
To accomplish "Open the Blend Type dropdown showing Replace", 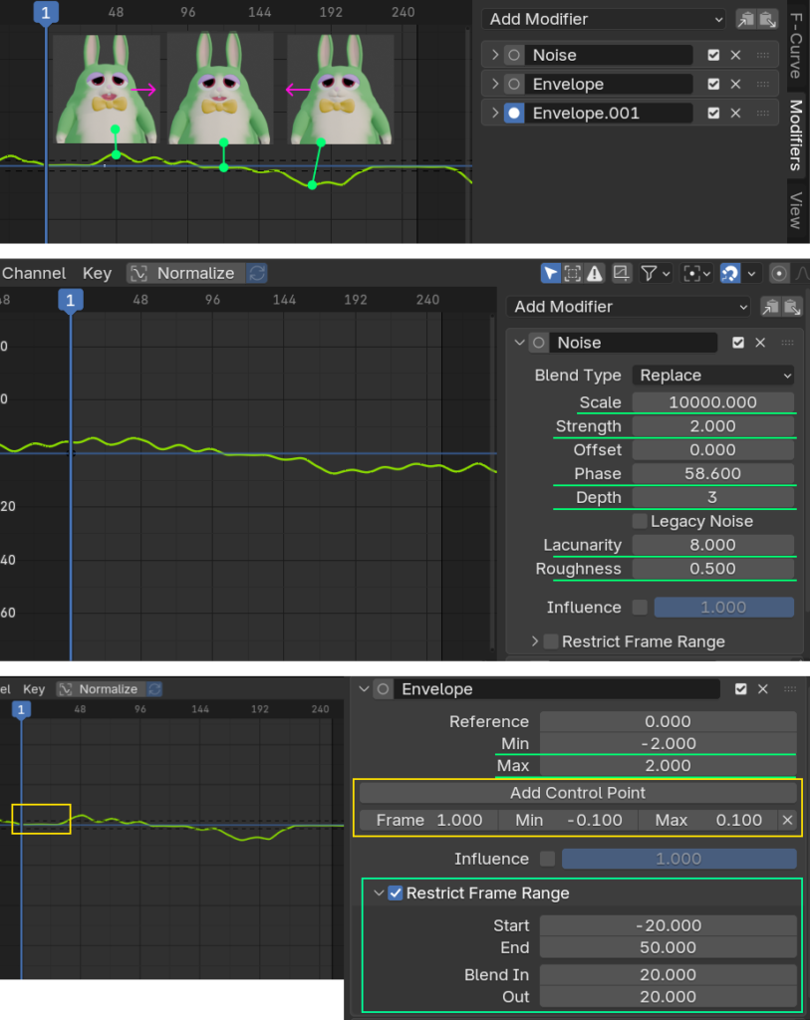I will pos(713,376).
